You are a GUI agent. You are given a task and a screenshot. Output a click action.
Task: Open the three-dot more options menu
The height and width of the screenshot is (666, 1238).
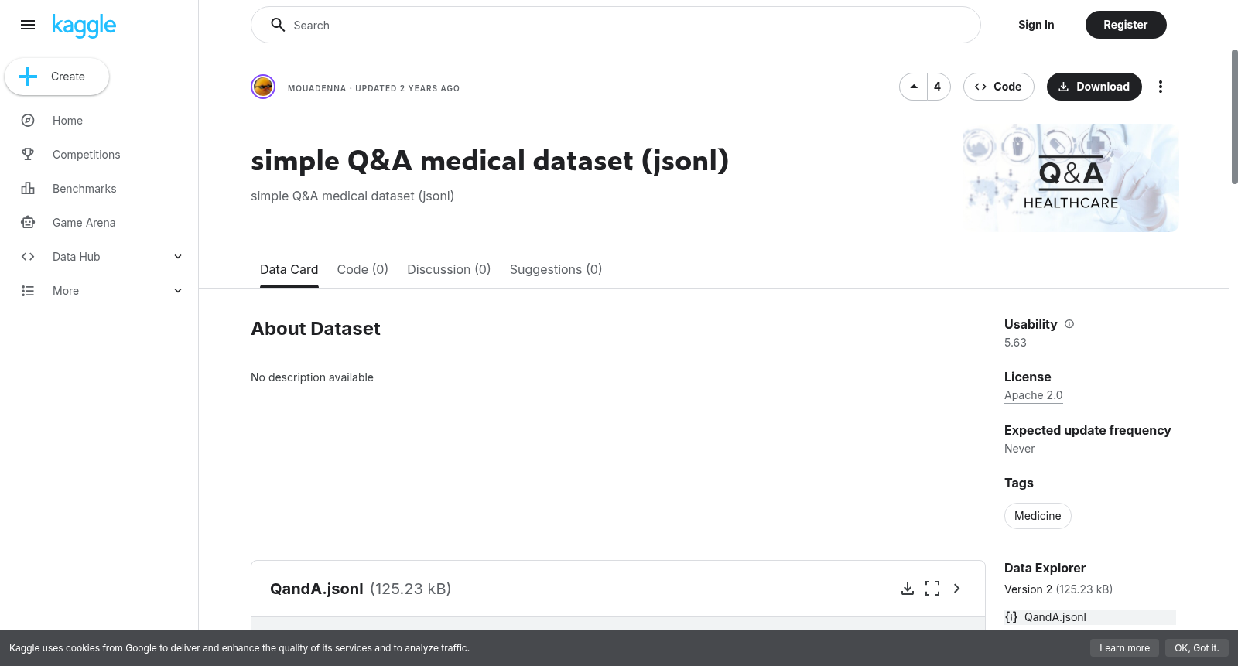coord(1160,87)
